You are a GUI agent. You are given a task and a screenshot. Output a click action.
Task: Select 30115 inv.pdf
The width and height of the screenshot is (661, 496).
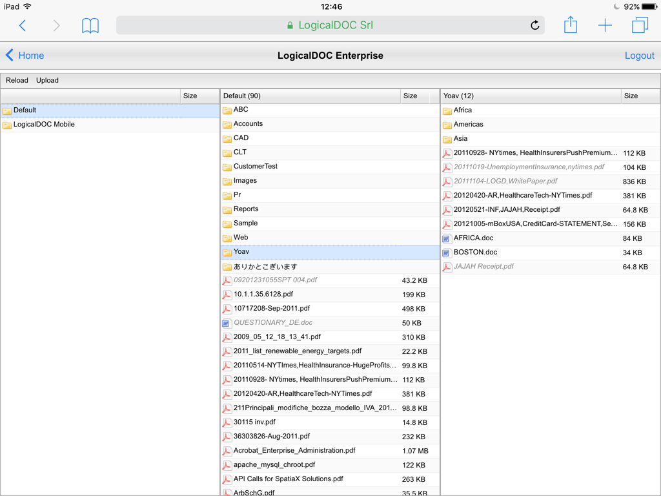(330, 422)
